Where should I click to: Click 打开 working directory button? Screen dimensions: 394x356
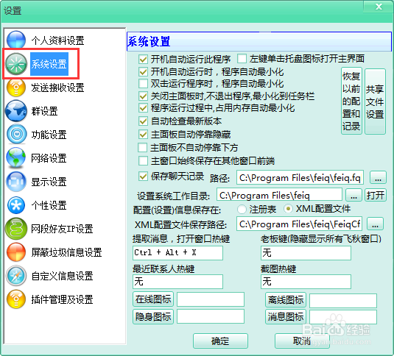(376, 195)
